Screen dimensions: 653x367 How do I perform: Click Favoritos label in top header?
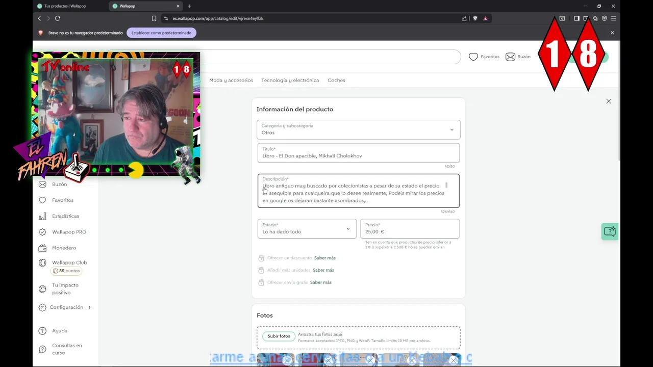click(490, 57)
